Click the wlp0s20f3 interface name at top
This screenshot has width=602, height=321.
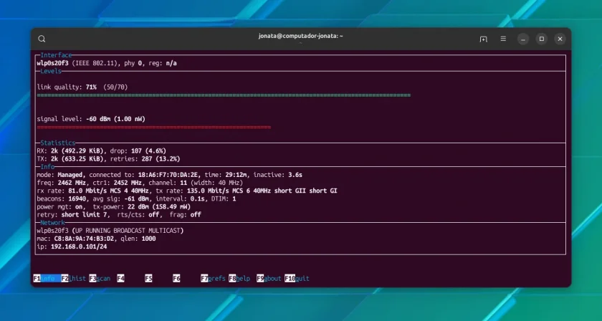(52, 63)
